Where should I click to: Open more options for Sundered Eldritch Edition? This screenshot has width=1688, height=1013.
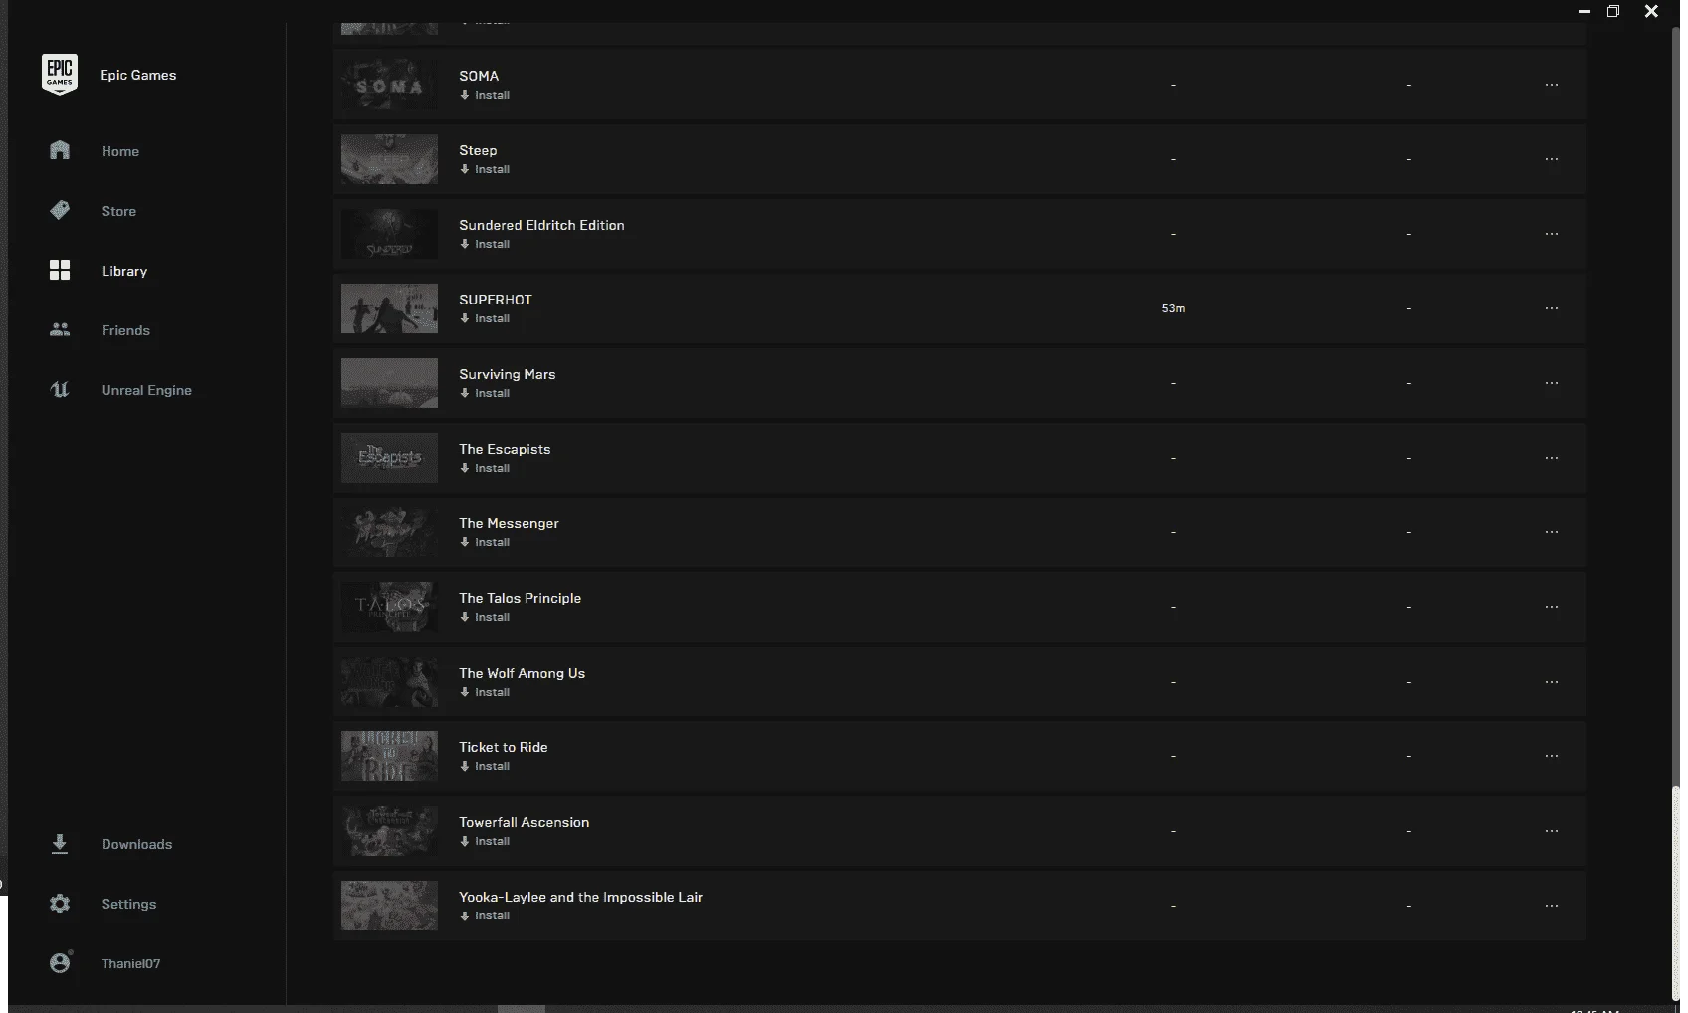1552,234
